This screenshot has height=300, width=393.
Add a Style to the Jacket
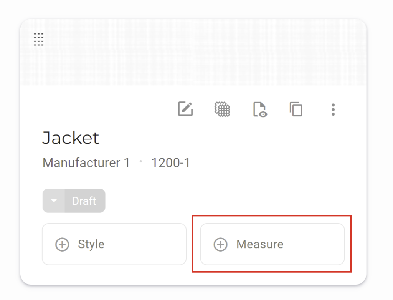tap(114, 244)
